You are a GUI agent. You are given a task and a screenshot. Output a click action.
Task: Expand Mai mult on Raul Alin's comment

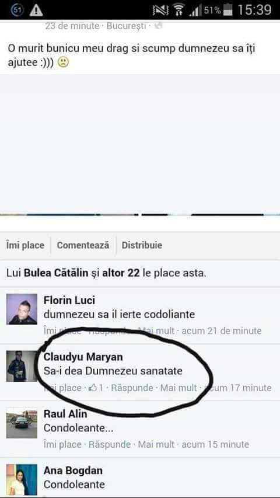[156, 444]
